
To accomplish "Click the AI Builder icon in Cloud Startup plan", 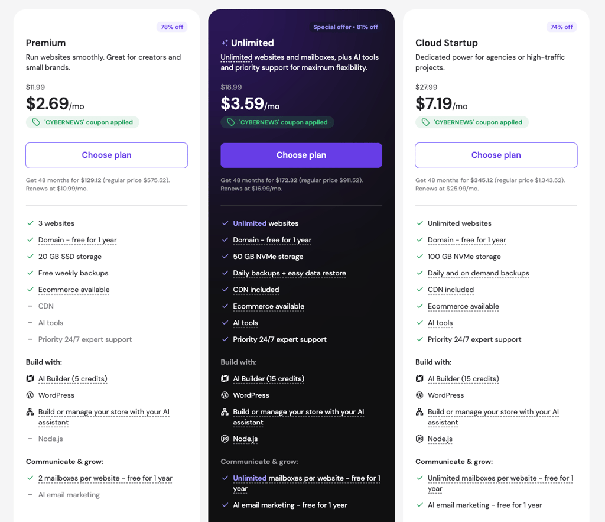I will (419, 379).
